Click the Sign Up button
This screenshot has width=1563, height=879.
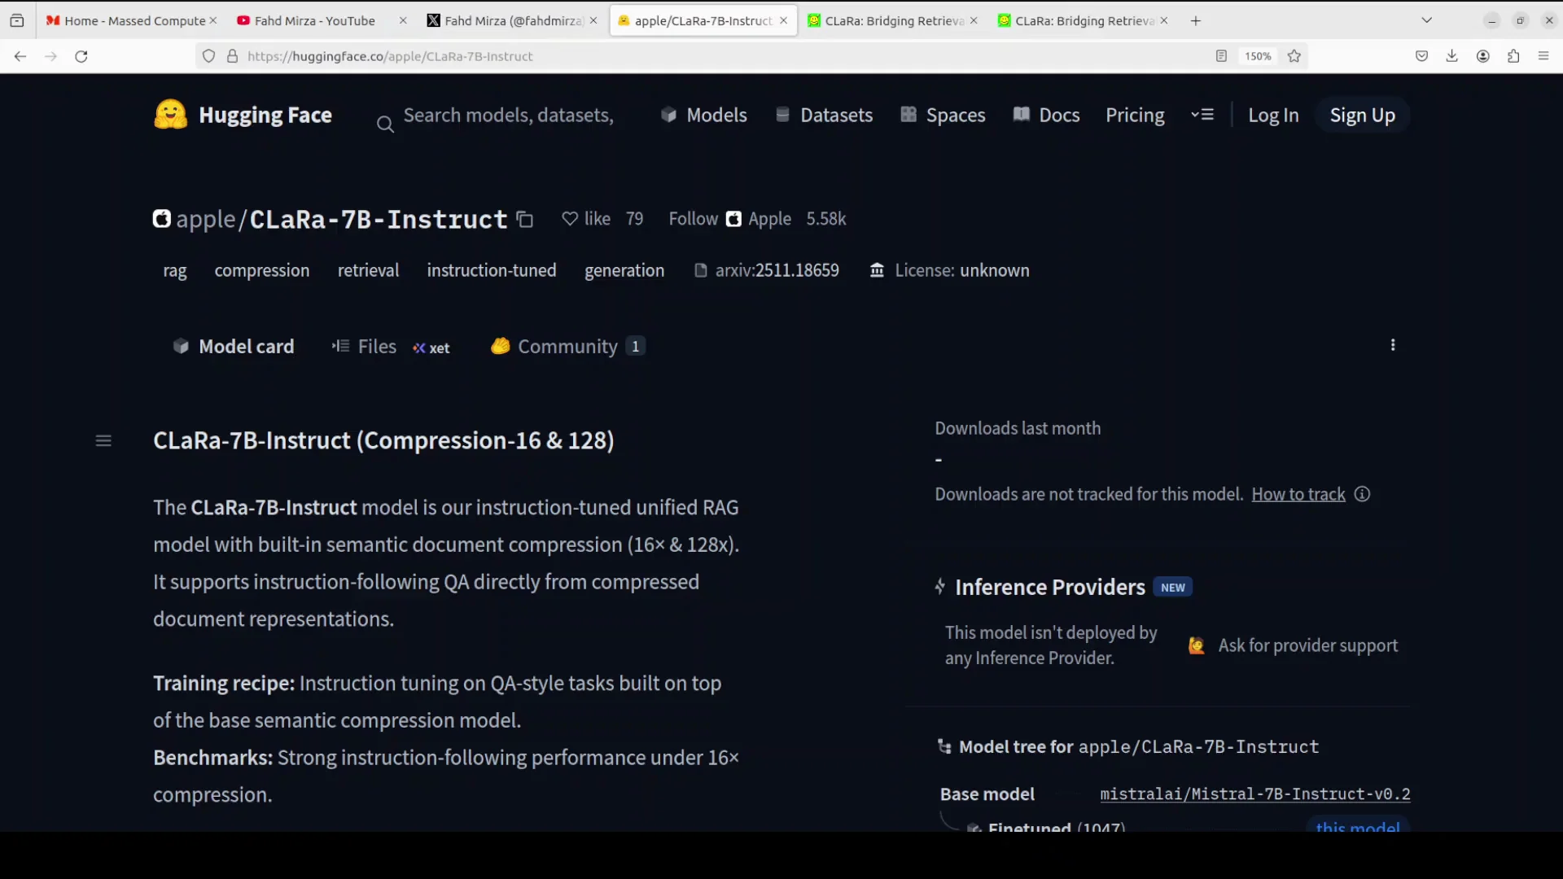(x=1362, y=115)
